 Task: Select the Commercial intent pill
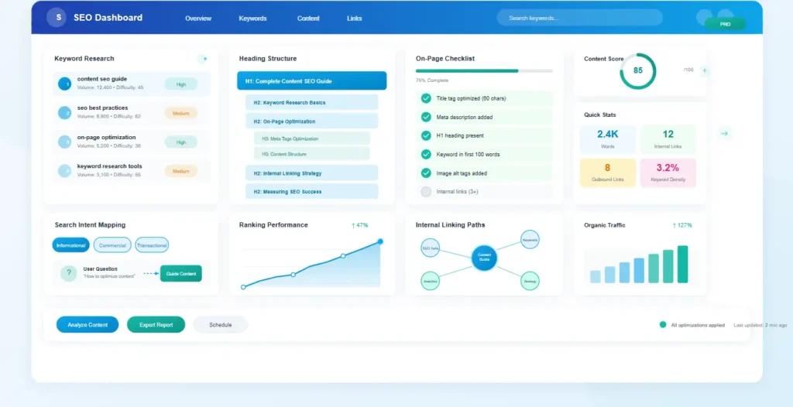click(x=112, y=245)
